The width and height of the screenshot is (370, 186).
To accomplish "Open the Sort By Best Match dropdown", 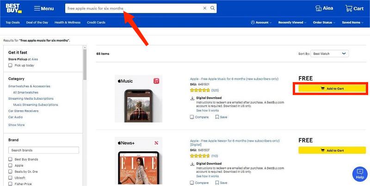I will click(x=329, y=54).
